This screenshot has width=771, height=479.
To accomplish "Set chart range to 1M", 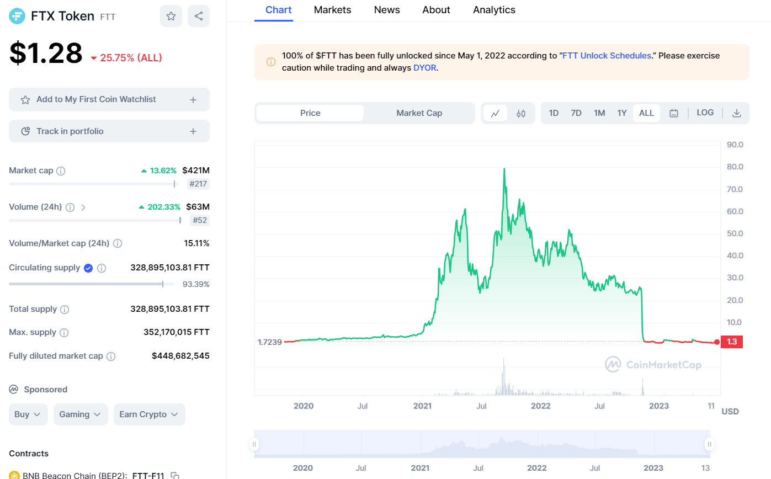I will (x=599, y=113).
